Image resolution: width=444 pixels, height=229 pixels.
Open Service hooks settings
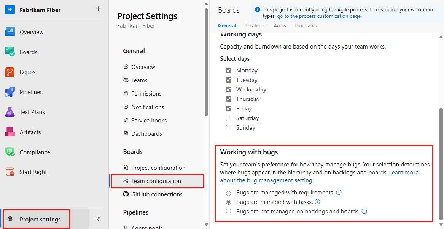pyautogui.click(x=148, y=120)
